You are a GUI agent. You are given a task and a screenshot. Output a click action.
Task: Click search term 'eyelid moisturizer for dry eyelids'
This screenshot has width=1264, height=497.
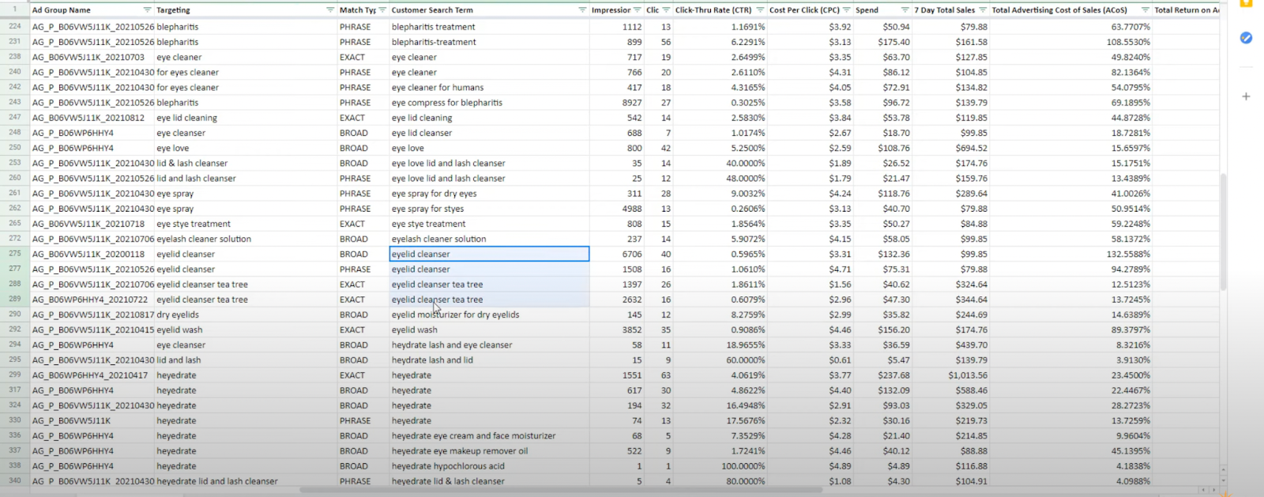(456, 314)
